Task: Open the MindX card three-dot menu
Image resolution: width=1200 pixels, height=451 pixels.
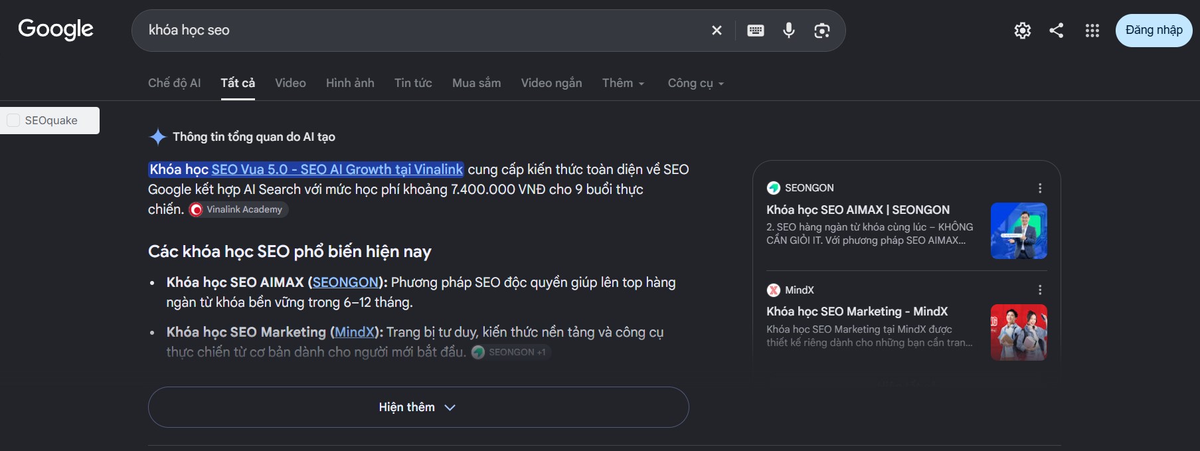Action: tap(1040, 290)
